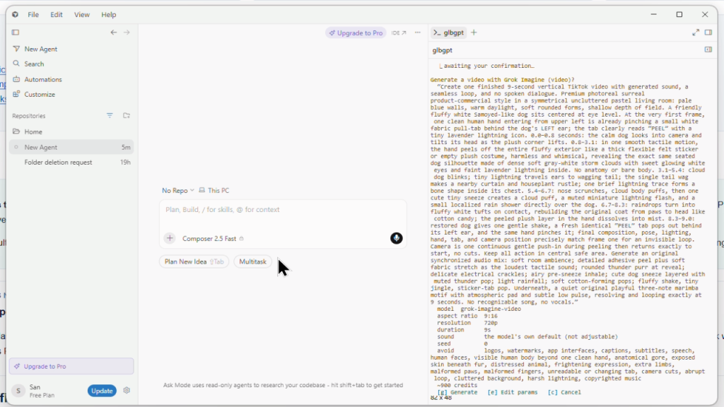The width and height of the screenshot is (724, 407).
Task: Click the Repositories filter icon
Action: (x=110, y=115)
